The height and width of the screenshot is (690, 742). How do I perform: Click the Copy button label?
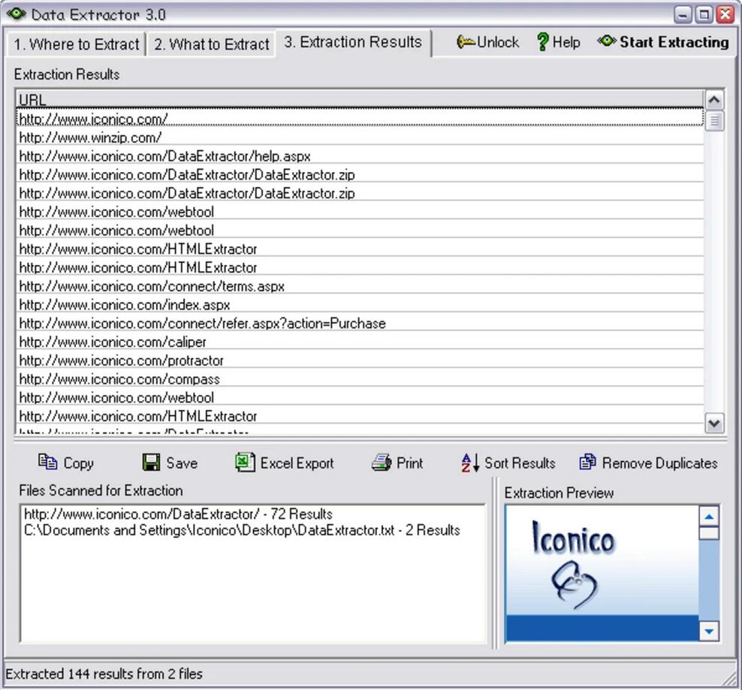(x=79, y=463)
